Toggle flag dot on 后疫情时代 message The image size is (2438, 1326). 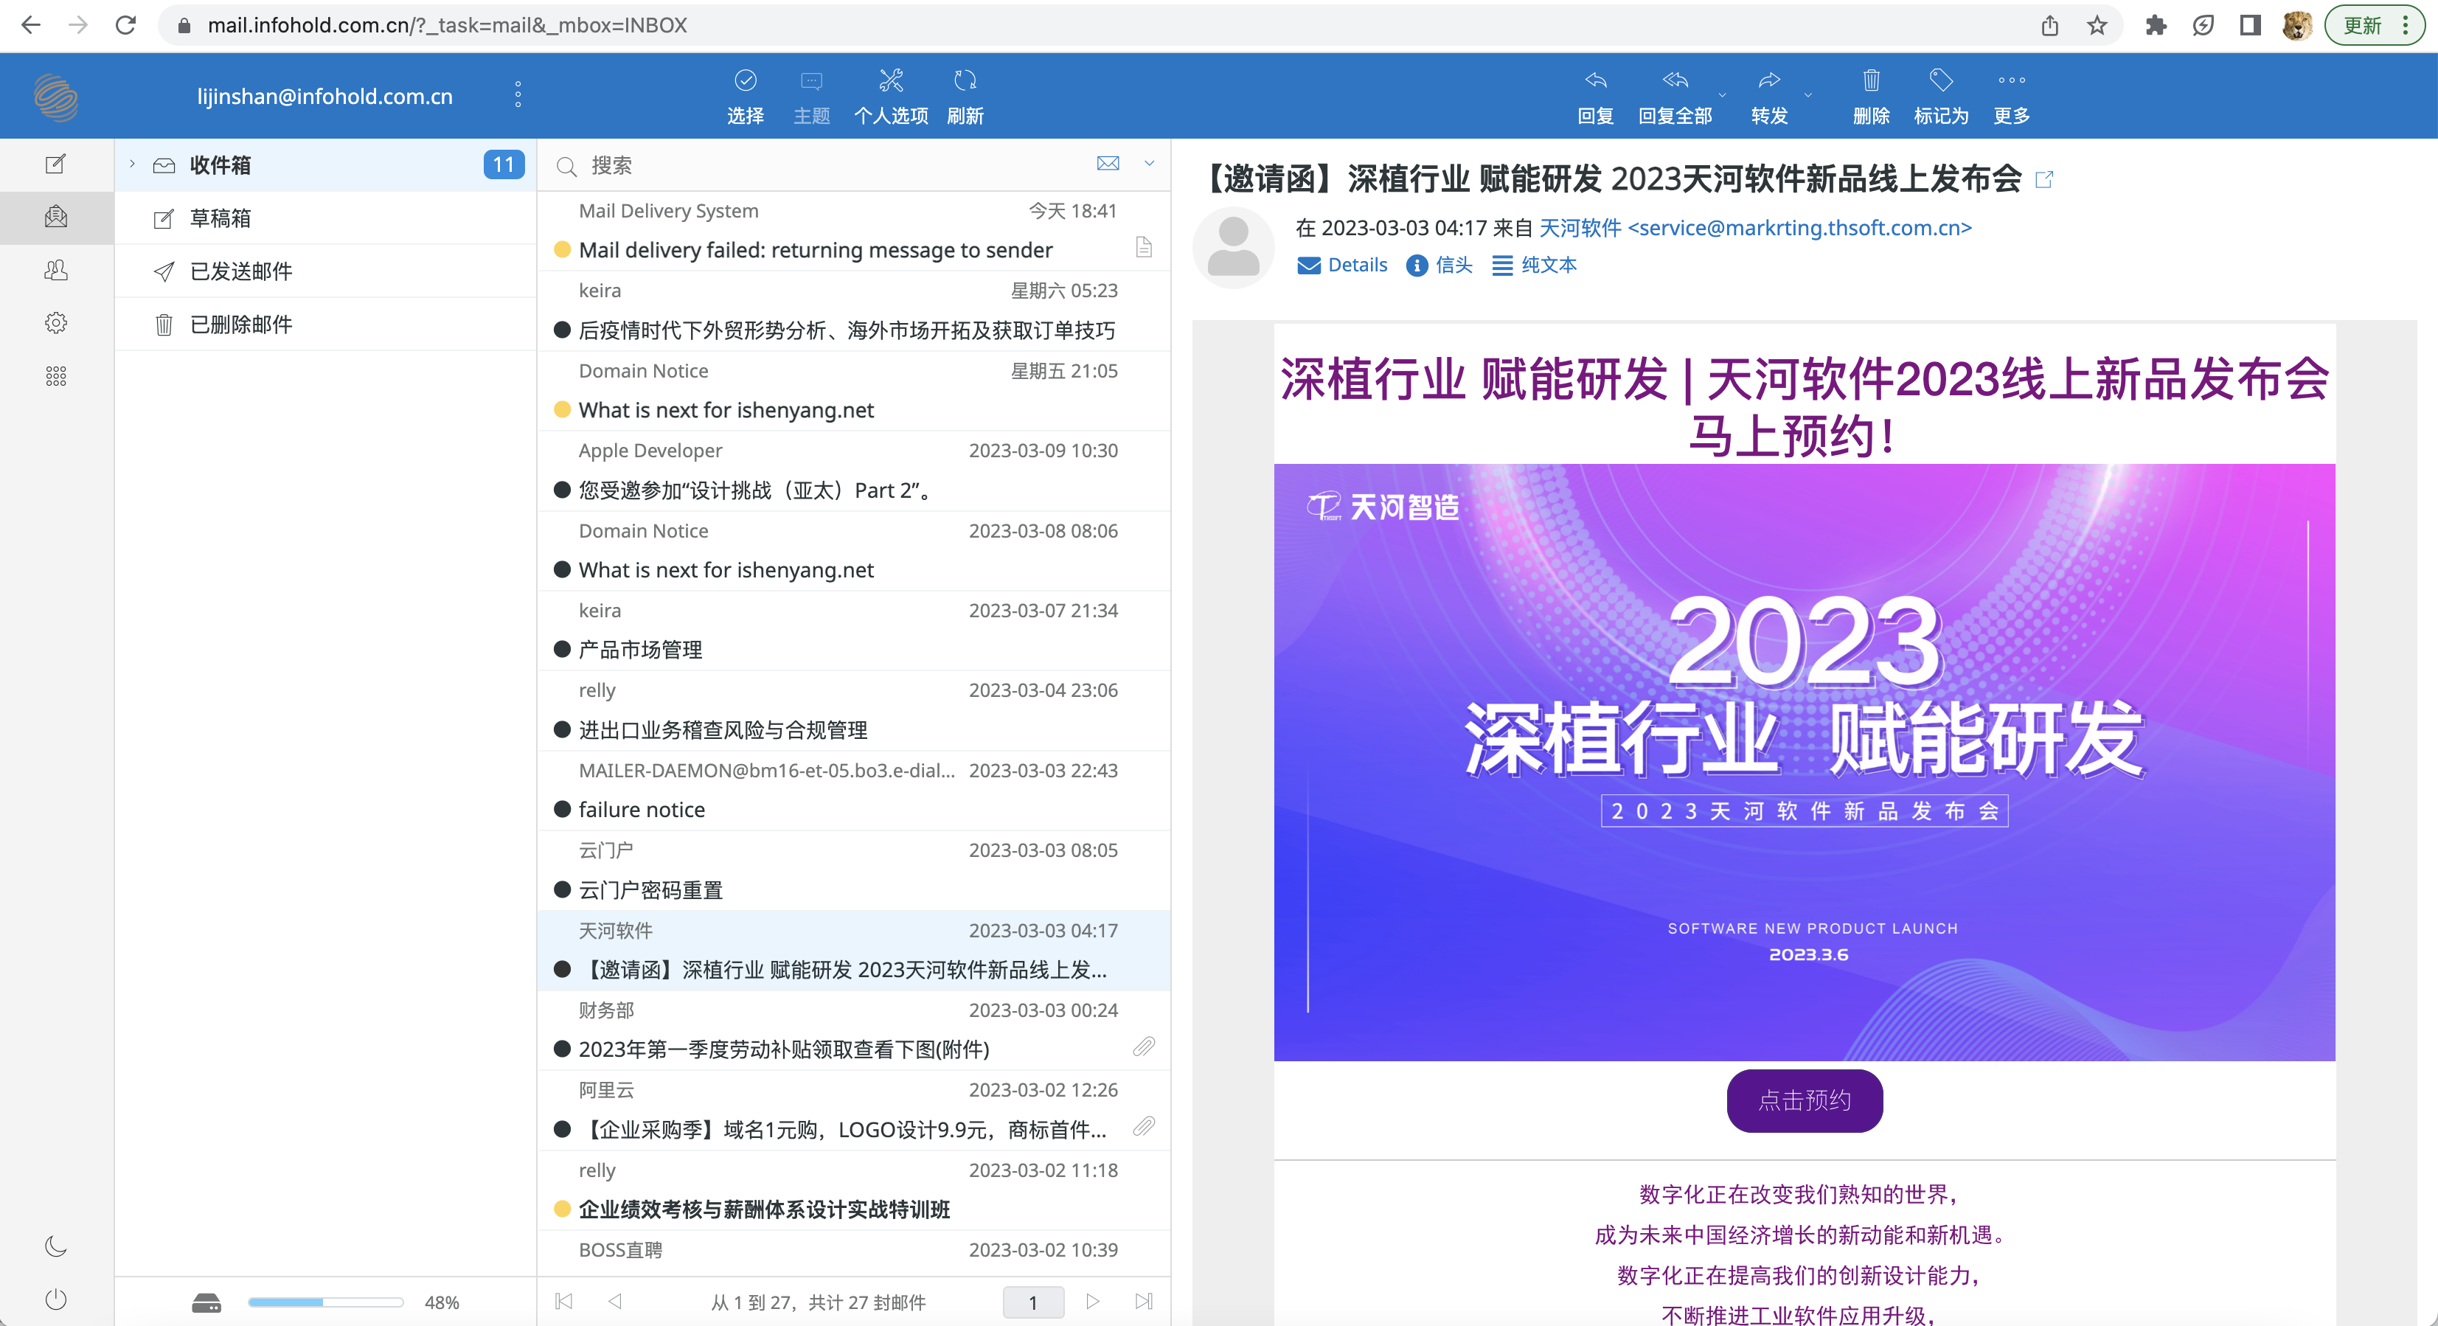pos(562,330)
